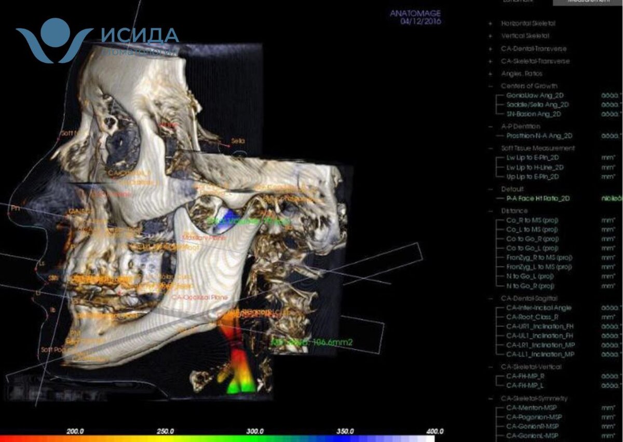Expand the CA-Skeletal-Transverse group plus sign
Viewport: 623px width, 442px height.
pyautogui.click(x=490, y=61)
